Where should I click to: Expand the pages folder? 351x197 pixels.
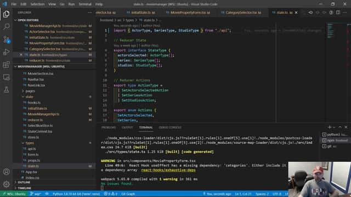coord(30,91)
